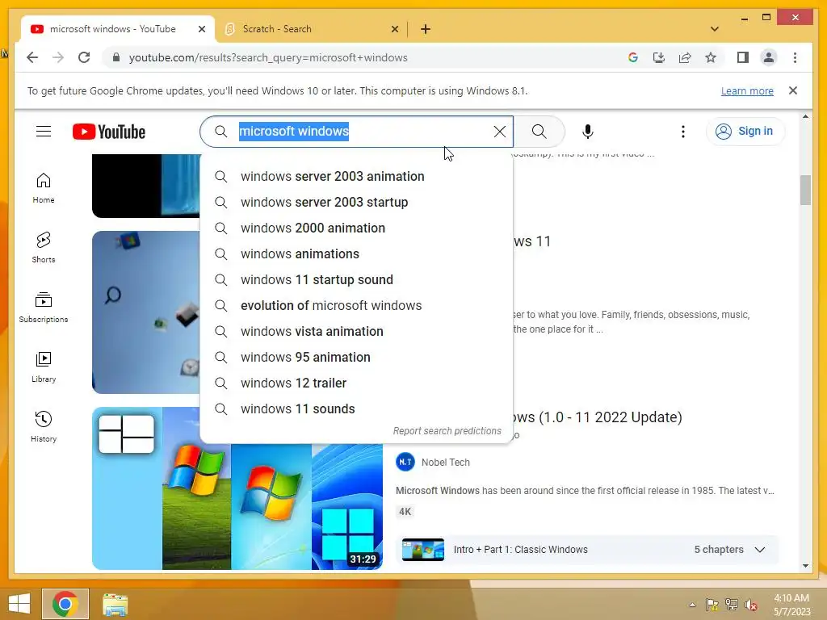Viewport: 827px width, 620px height.
Task: Open tab search dropdown arrow
Action: pyautogui.click(x=715, y=29)
